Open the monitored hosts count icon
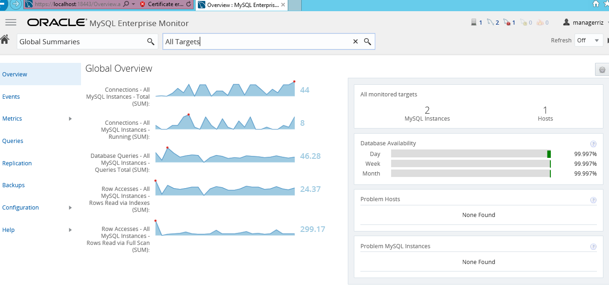The height and width of the screenshot is (285, 609). point(474,22)
